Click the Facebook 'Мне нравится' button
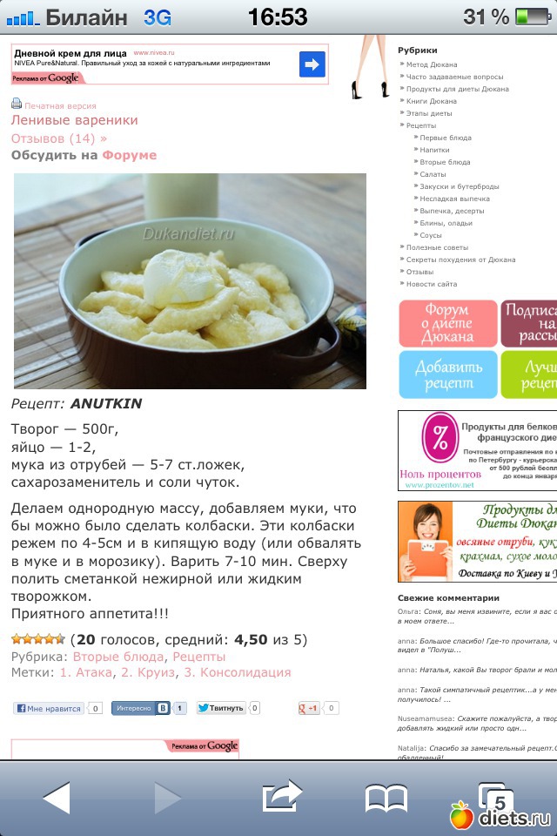 [x=49, y=709]
